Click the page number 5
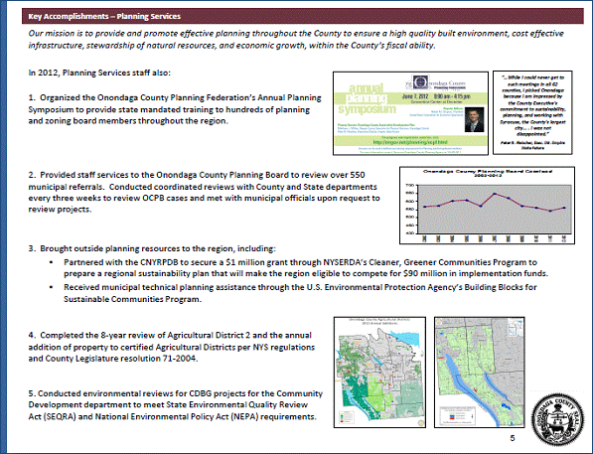The image size is (593, 454). (513, 438)
